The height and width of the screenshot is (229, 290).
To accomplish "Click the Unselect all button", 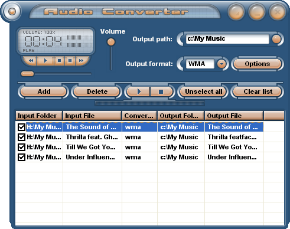I will [203, 91].
